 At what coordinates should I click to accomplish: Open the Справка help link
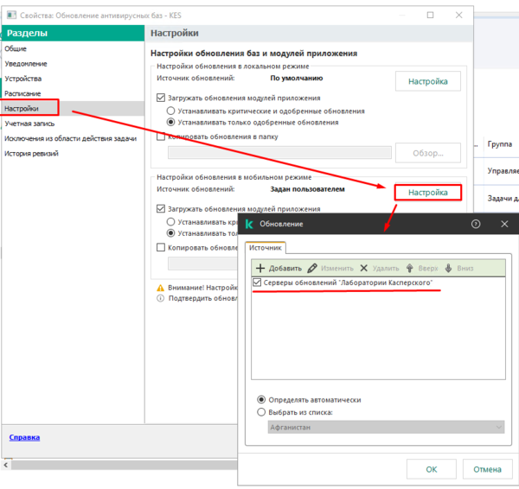[x=24, y=437]
